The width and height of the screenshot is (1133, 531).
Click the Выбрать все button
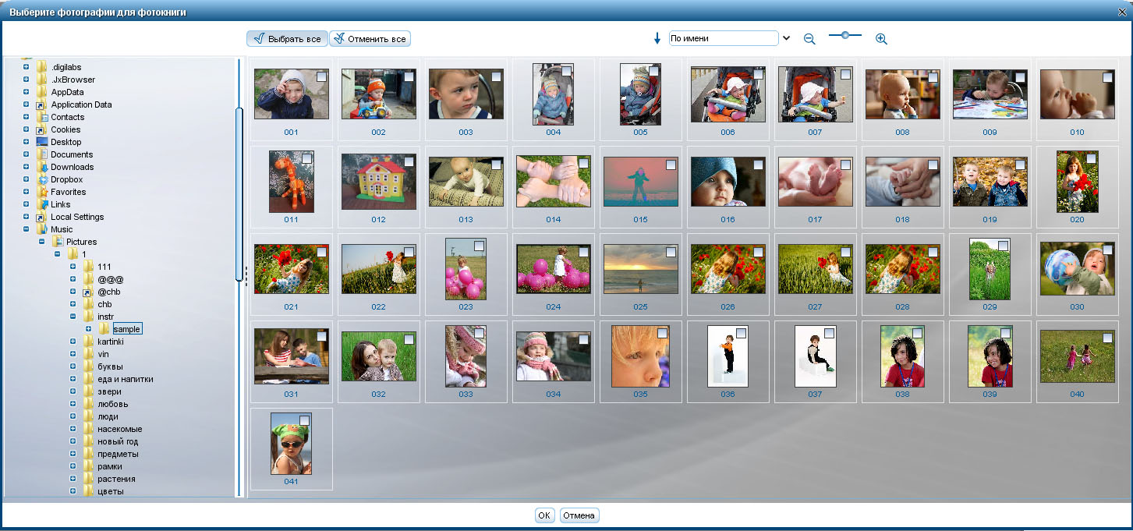tap(287, 39)
